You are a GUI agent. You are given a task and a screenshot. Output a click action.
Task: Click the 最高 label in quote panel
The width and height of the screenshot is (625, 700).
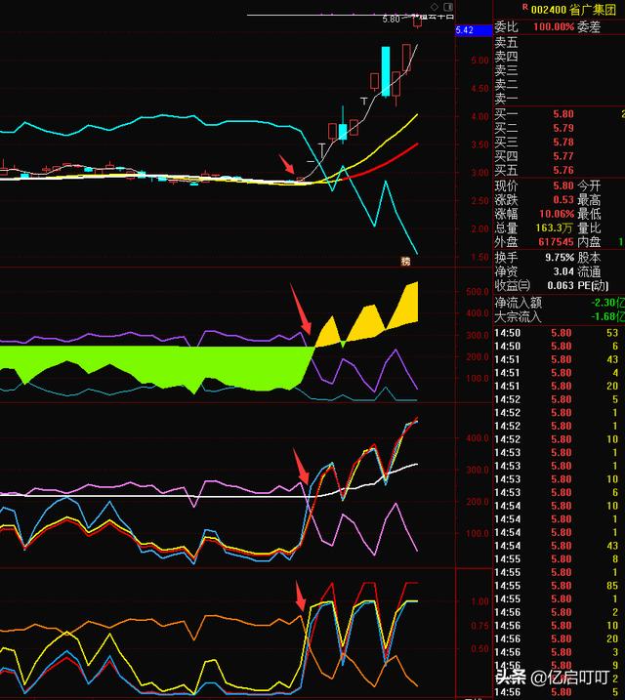coord(589,199)
